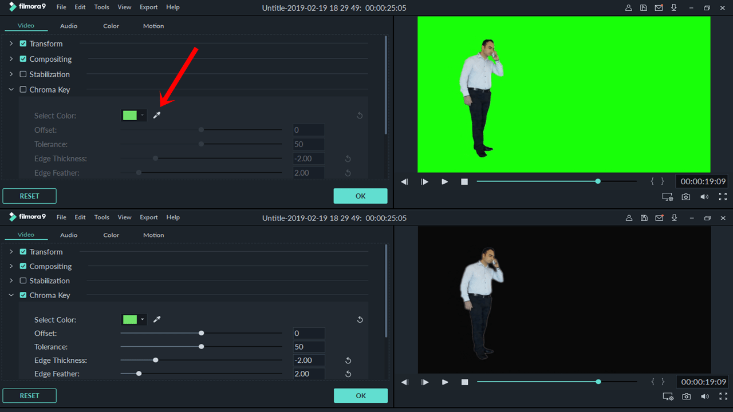The width and height of the screenshot is (733, 412).
Task: Click RESET in the black-preview window
Action: tap(30, 395)
